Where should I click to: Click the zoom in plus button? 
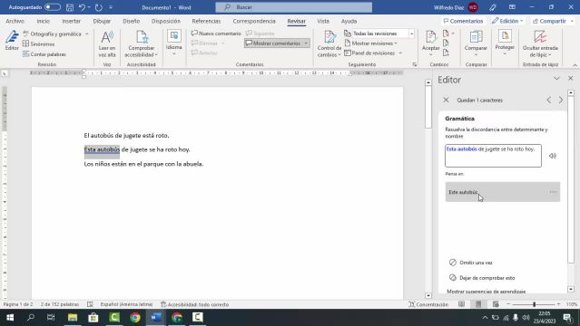(558, 304)
